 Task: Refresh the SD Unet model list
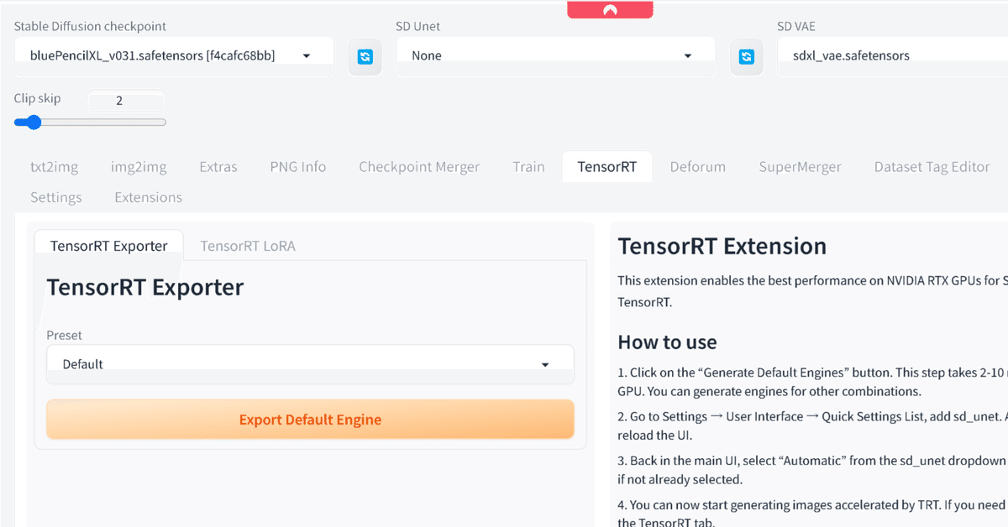click(x=746, y=56)
